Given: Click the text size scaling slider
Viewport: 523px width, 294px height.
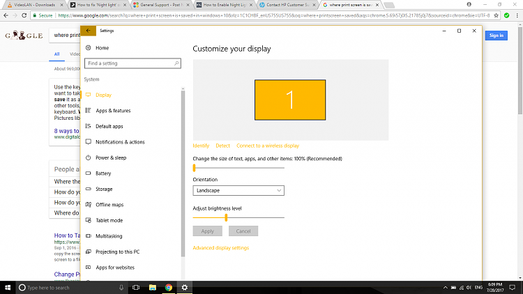Looking at the screenshot, I should tap(238, 168).
